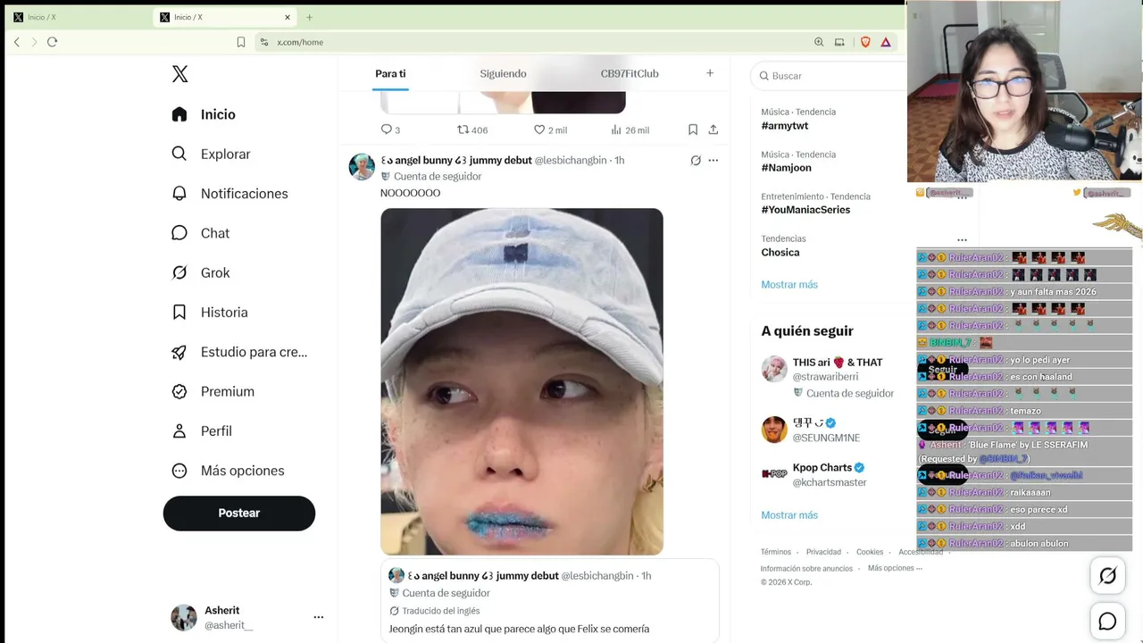Open Asherit account options menu
The image size is (1143, 643).
pos(318,617)
